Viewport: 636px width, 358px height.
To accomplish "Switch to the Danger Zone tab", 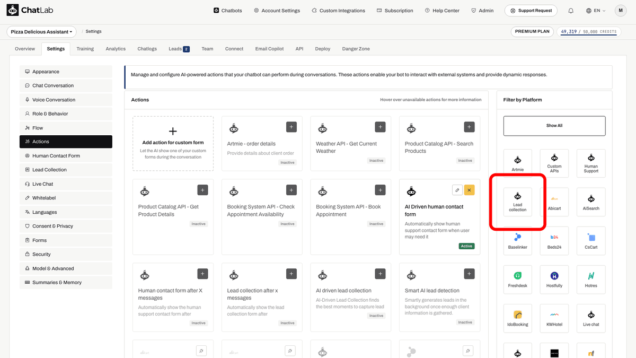I will 356,49.
